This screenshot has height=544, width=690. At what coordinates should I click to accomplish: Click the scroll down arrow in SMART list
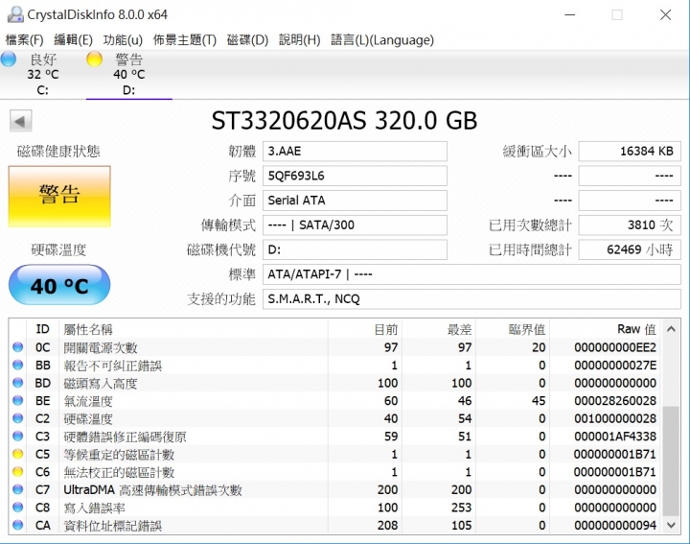coord(671,525)
